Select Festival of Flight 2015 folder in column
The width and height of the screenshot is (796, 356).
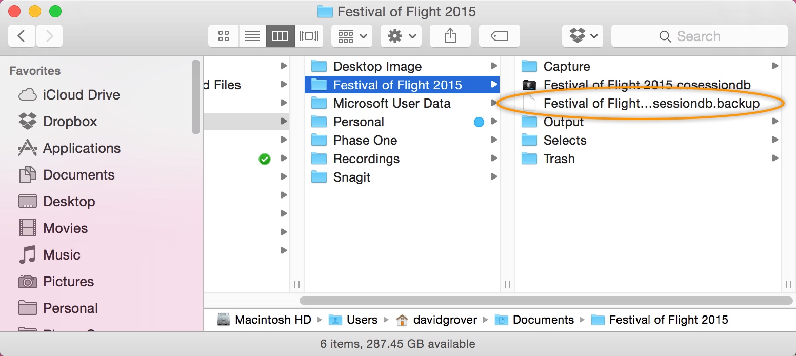[x=402, y=85]
